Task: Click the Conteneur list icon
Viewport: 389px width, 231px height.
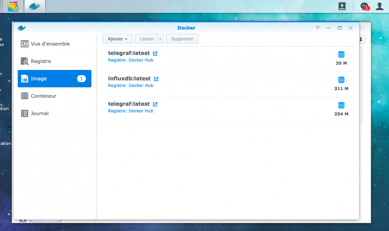Action: [25, 96]
